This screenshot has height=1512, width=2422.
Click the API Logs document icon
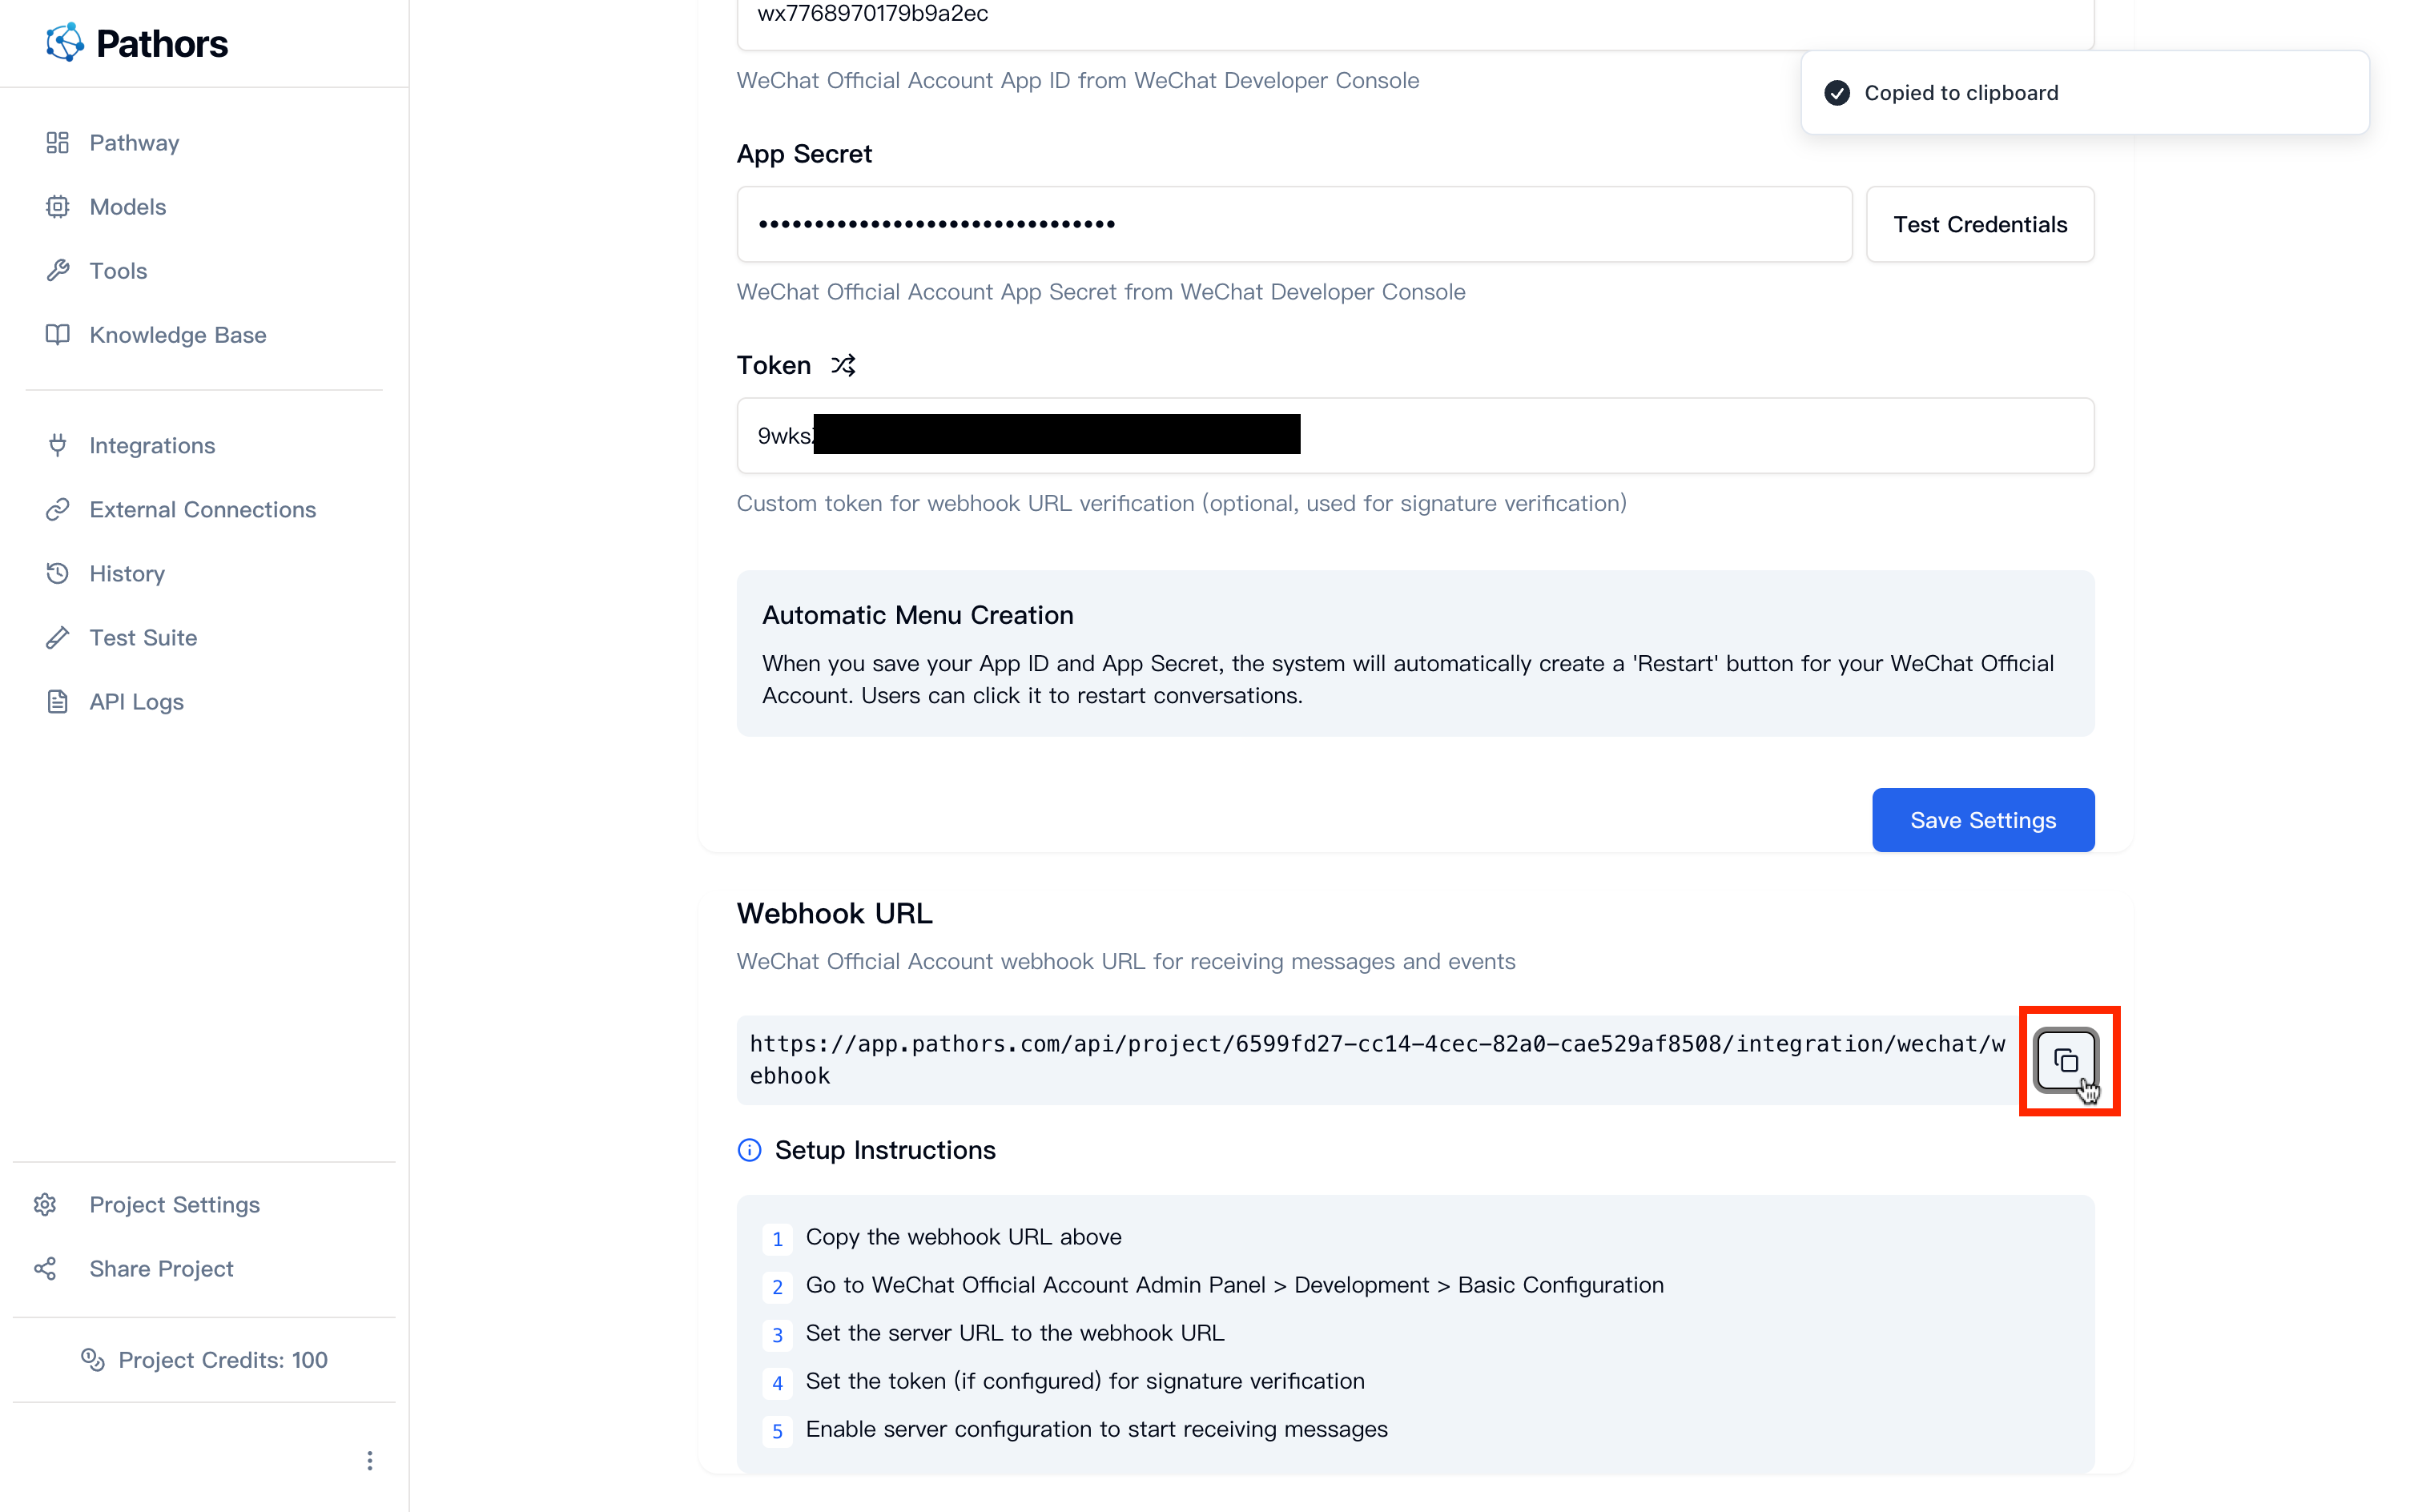pyautogui.click(x=58, y=701)
